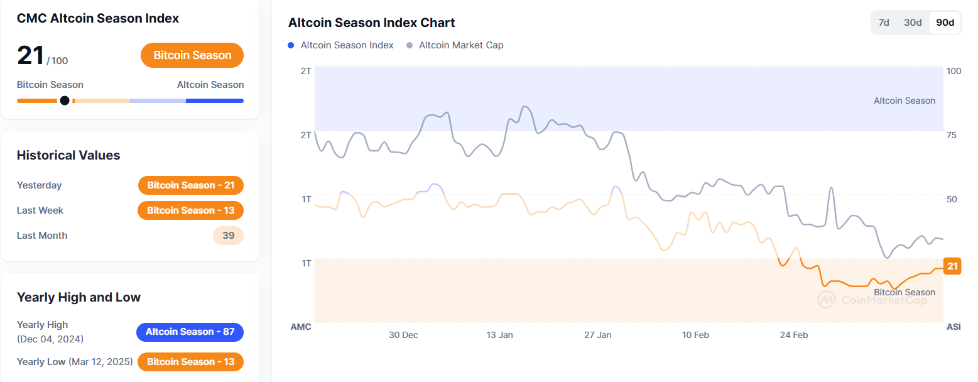The image size is (978, 382).
Task: Click the Yearly Low Bitcoin Season badge
Action: [190, 362]
